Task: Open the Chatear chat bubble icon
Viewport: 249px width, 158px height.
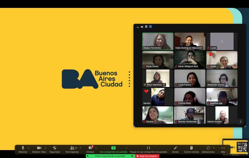Action: tap(91, 148)
